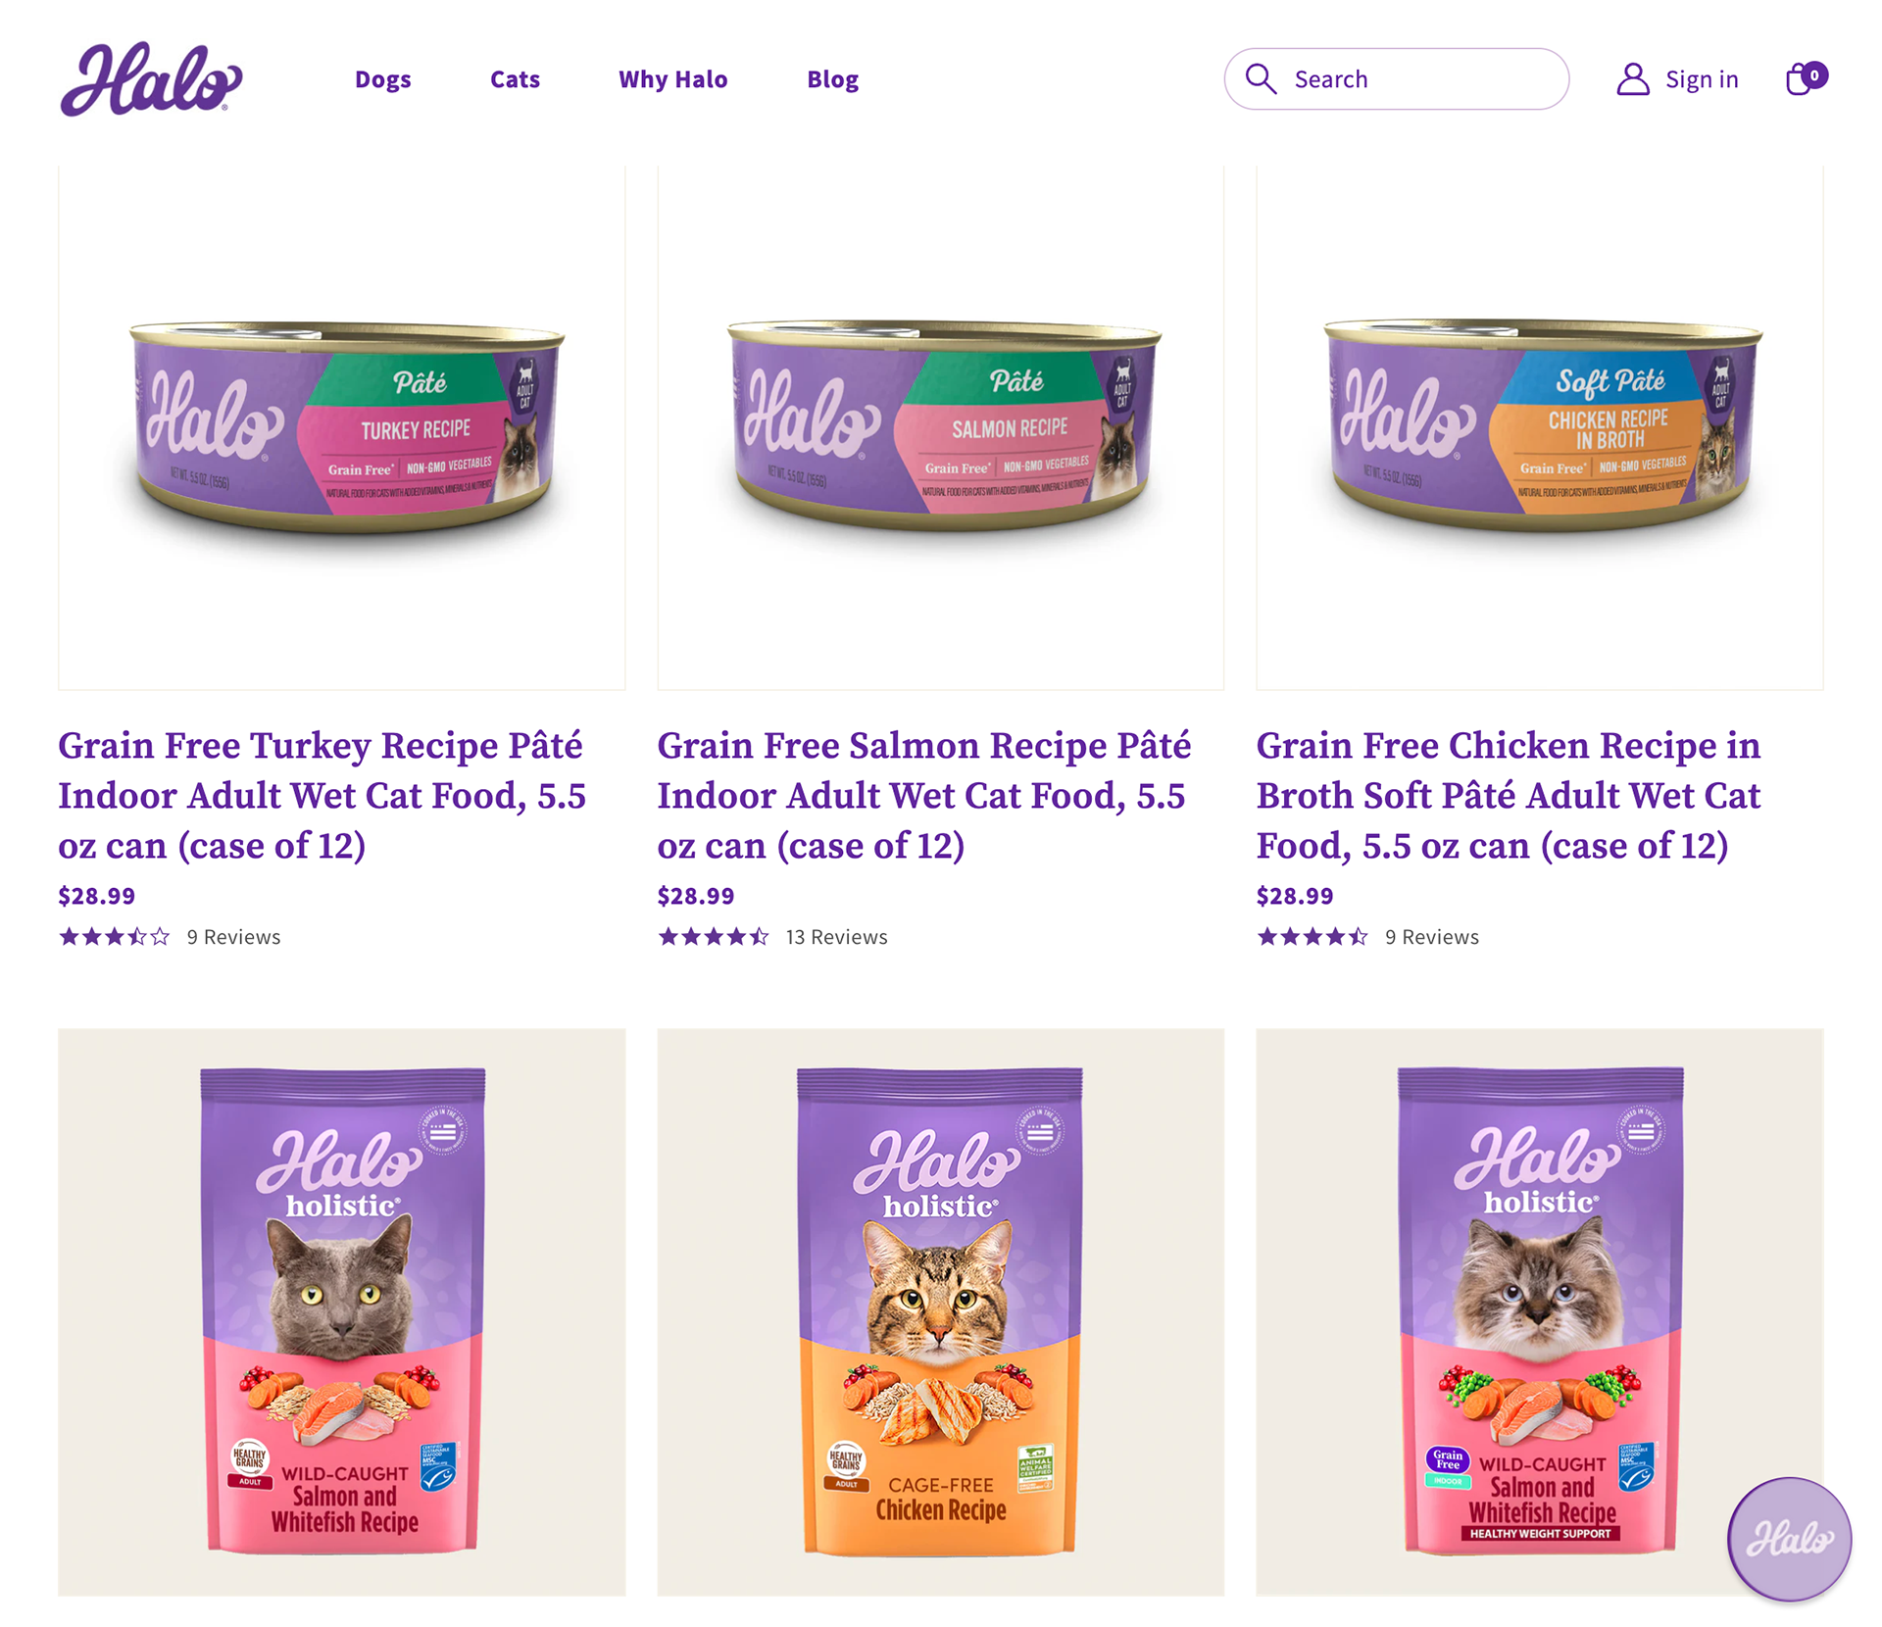Open the Cats menu
Image resolution: width=1882 pixels, height=1627 pixels.
click(515, 79)
